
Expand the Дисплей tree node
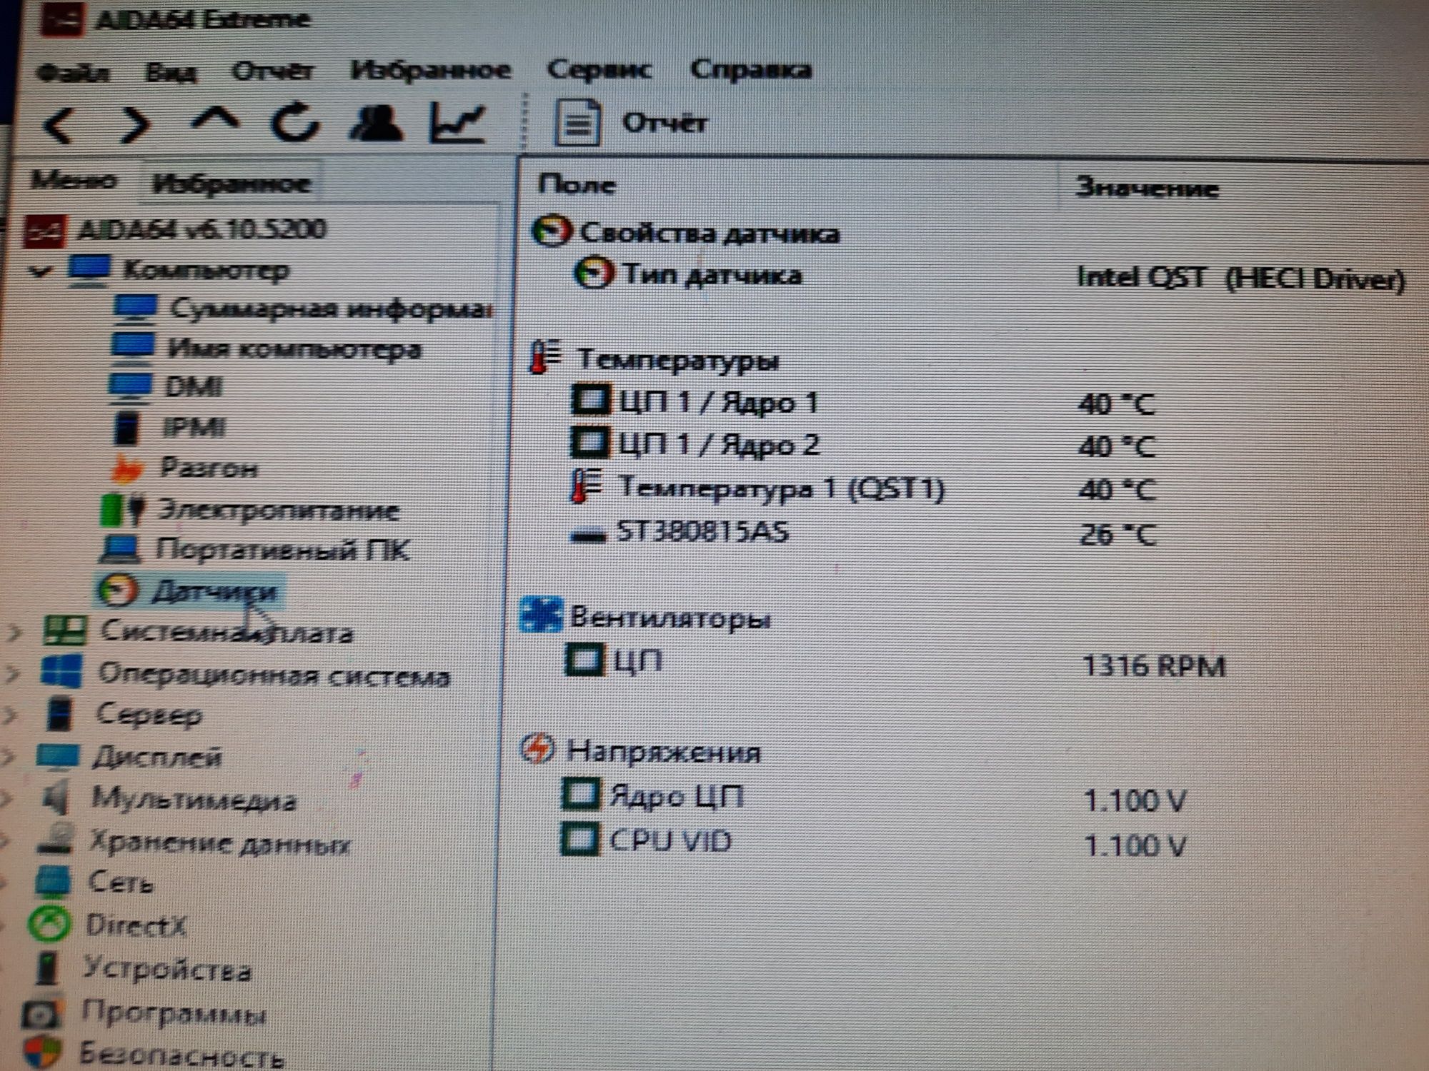(x=7, y=757)
